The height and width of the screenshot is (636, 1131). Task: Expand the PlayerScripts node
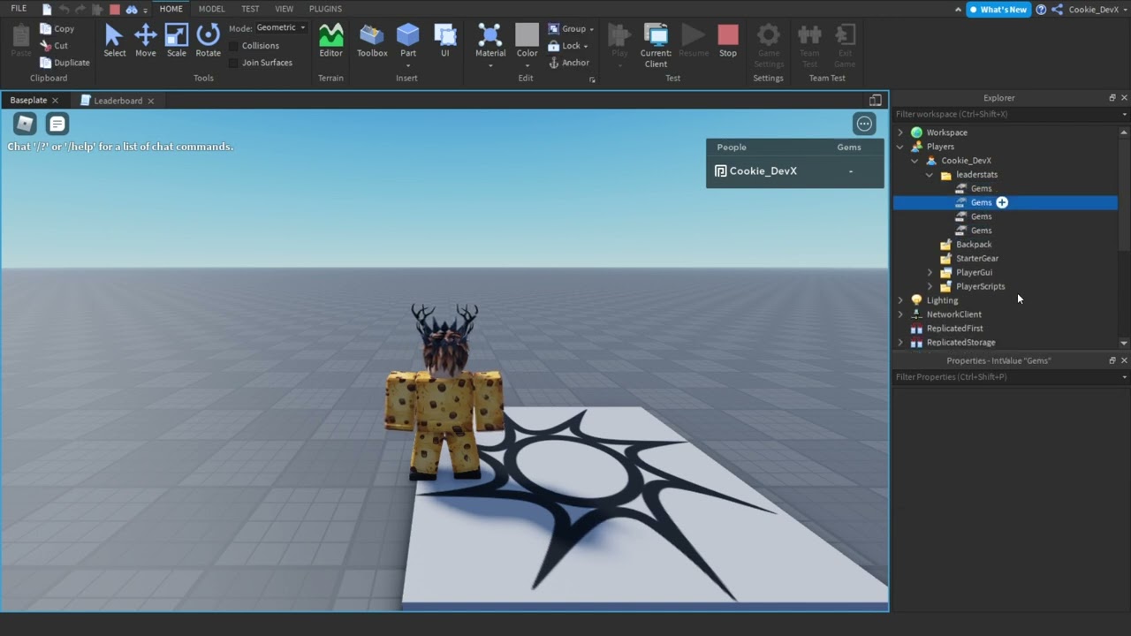tap(930, 286)
